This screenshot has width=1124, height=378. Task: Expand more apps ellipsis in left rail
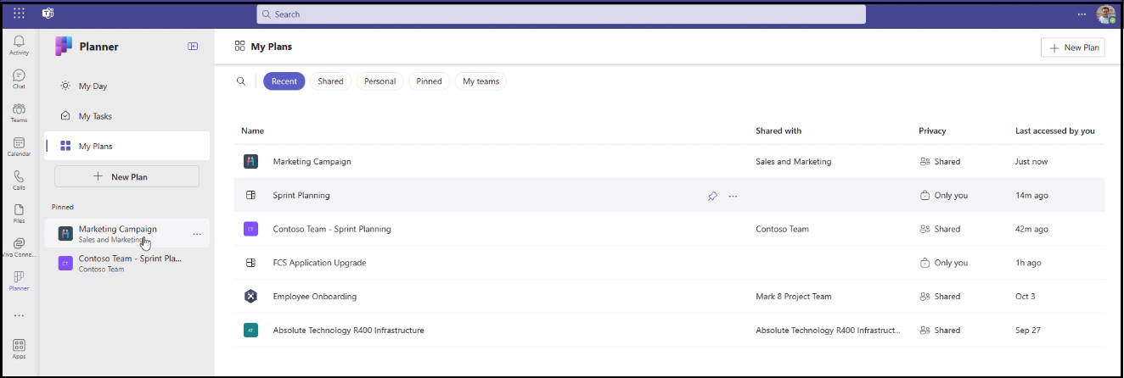[x=19, y=315]
